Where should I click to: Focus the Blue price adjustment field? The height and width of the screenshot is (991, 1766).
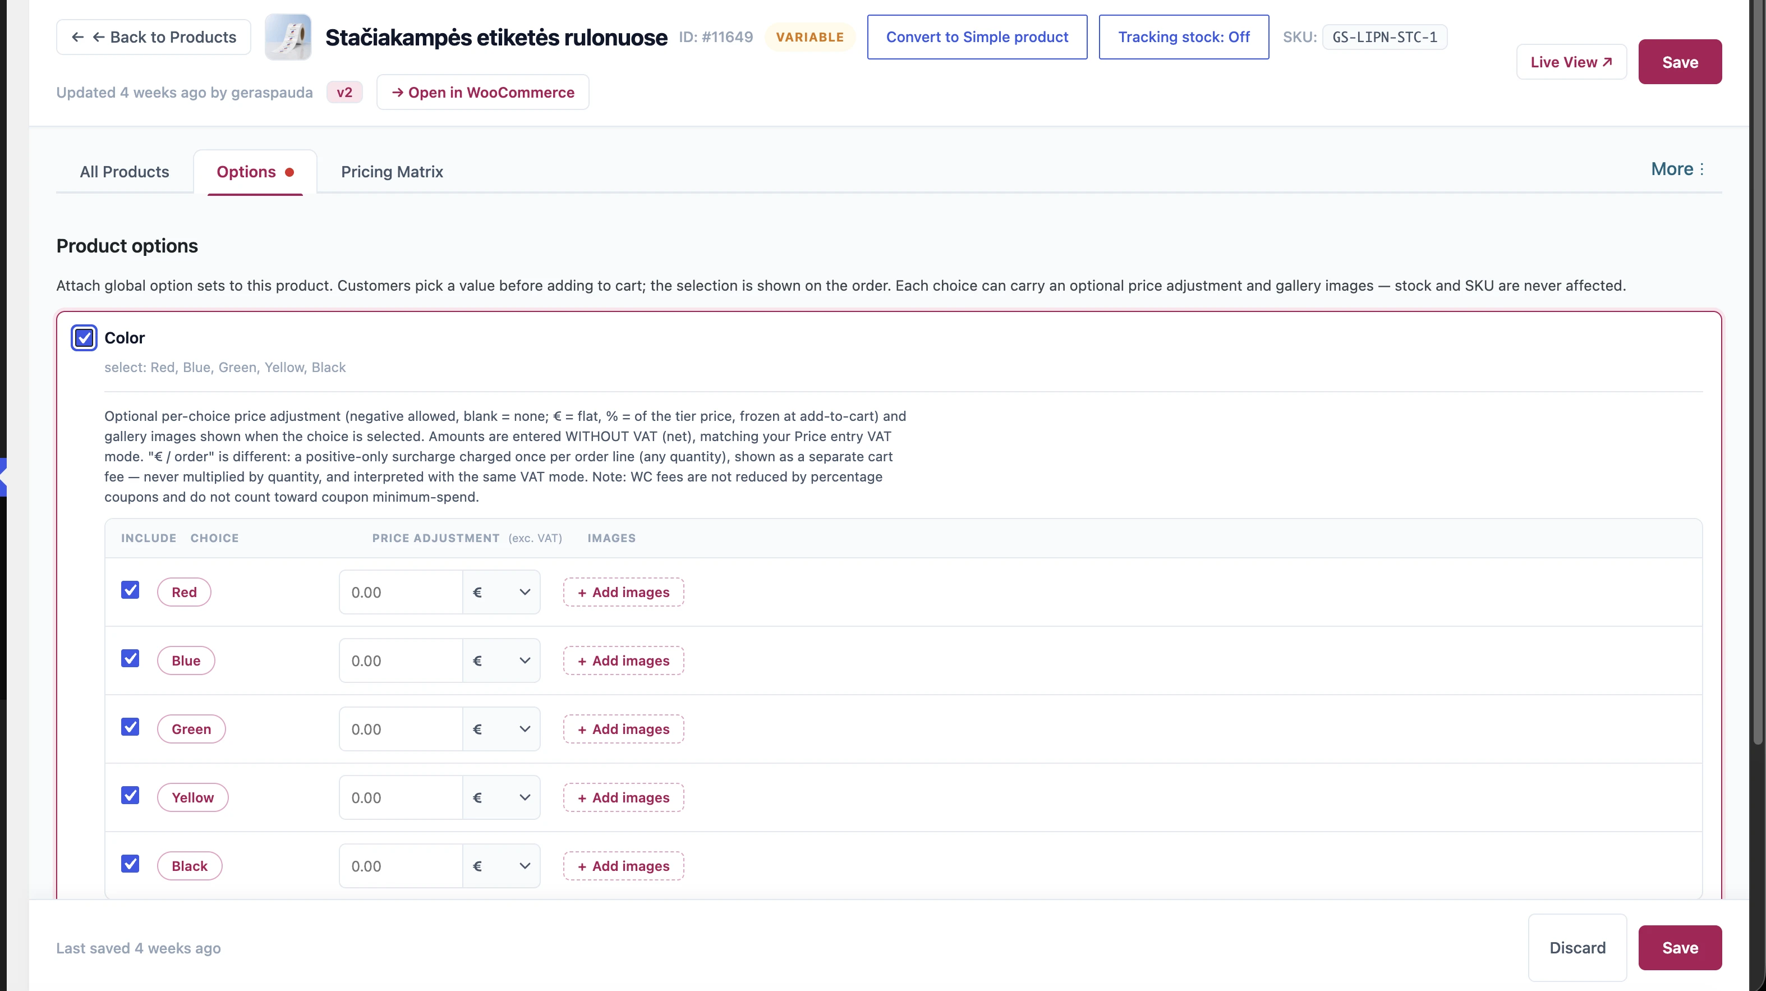point(401,660)
